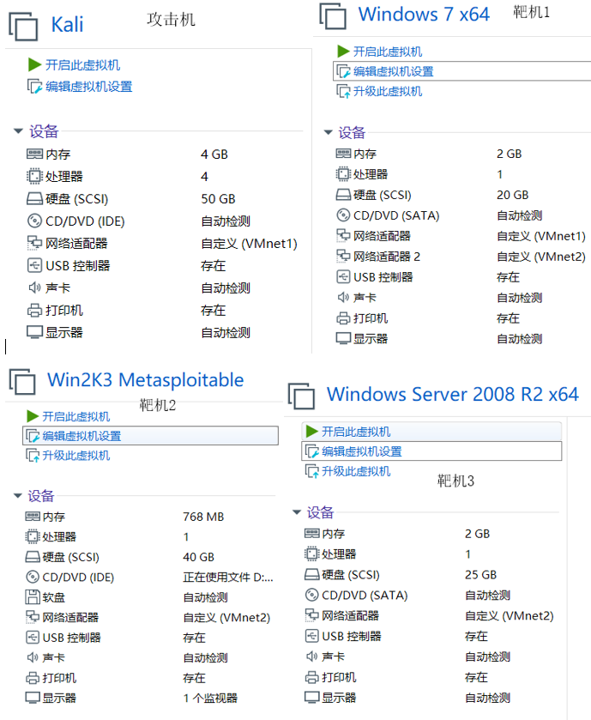
Task: Click Kali's printer icon
Action: pyautogui.click(x=34, y=311)
